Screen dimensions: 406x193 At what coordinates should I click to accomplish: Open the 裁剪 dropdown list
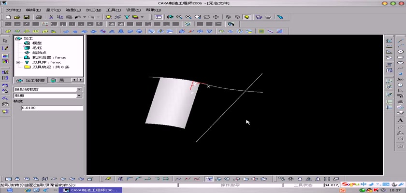point(79,96)
